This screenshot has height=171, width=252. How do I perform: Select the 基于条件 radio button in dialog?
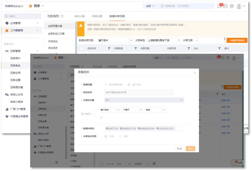pyautogui.click(x=129, y=85)
